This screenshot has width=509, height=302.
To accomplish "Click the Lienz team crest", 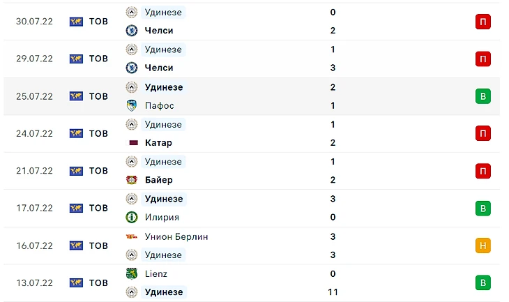I will pyautogui.click(x=131, y=274).
